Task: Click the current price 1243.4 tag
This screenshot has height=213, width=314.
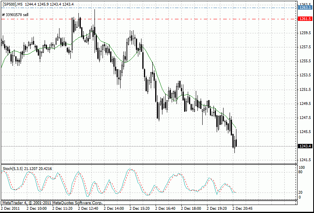Action: click(305, 146)
